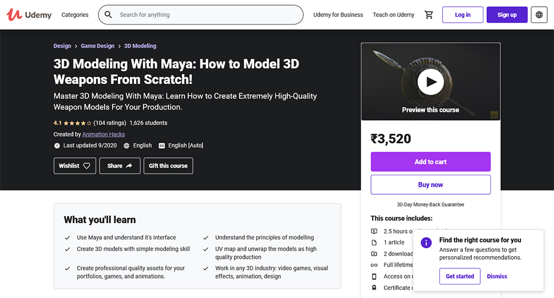Click the mobile access phone icon

[x=374, y=276]
